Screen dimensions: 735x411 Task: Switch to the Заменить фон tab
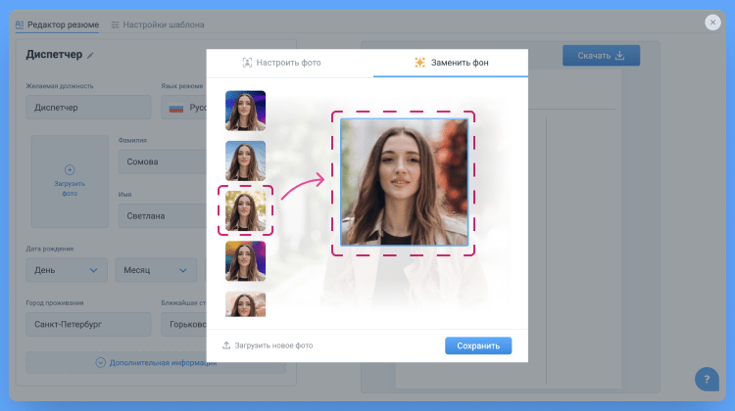click(x=452, y=63)
